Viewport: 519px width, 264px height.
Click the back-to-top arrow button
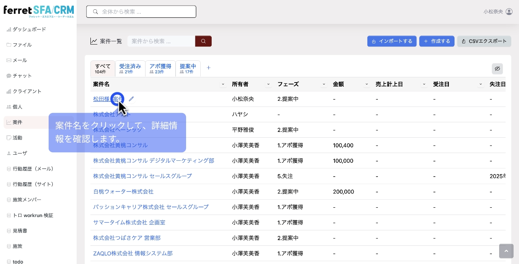(506, 251)
